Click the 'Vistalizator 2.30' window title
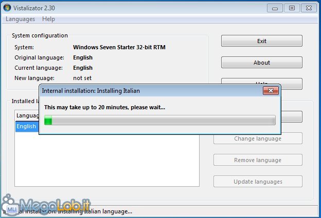 34,8
